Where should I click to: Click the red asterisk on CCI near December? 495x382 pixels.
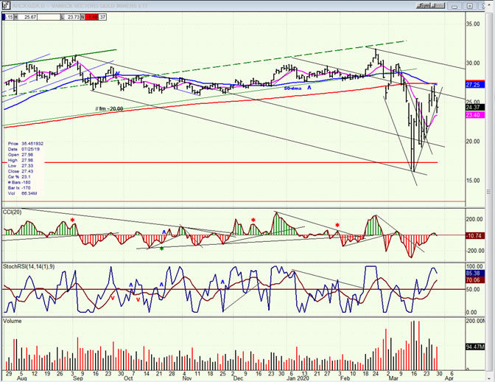coord(253,220)
